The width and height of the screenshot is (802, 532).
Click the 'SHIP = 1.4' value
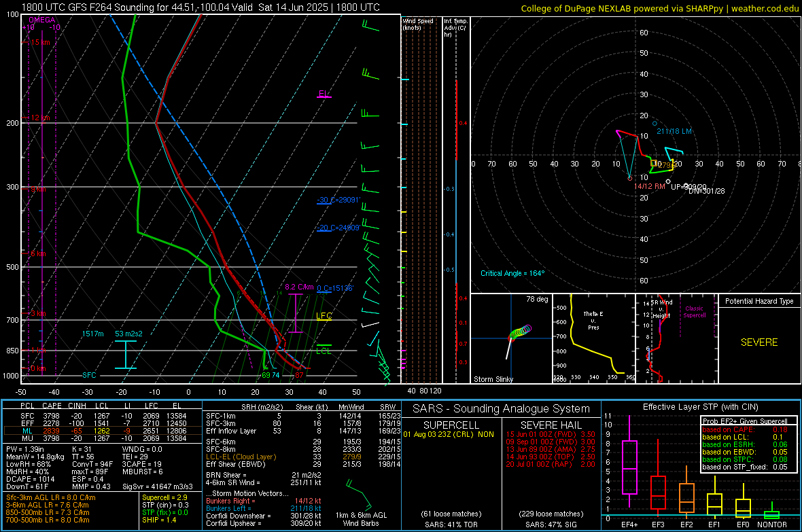159,520
